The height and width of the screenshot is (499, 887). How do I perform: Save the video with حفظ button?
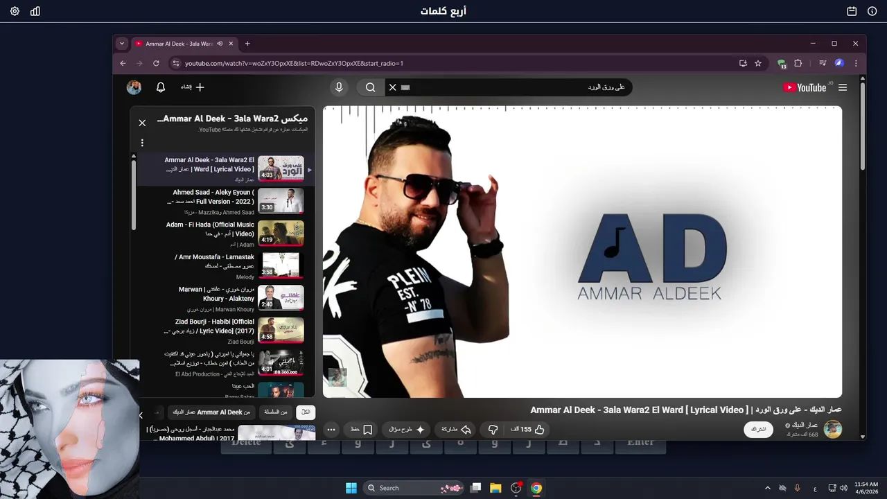tap(361, 430)
